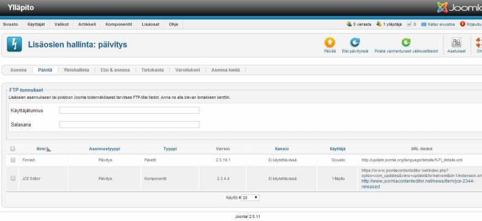Open the Valikot menu
This screenshot has height=221, width=482.
coord(61,24)
